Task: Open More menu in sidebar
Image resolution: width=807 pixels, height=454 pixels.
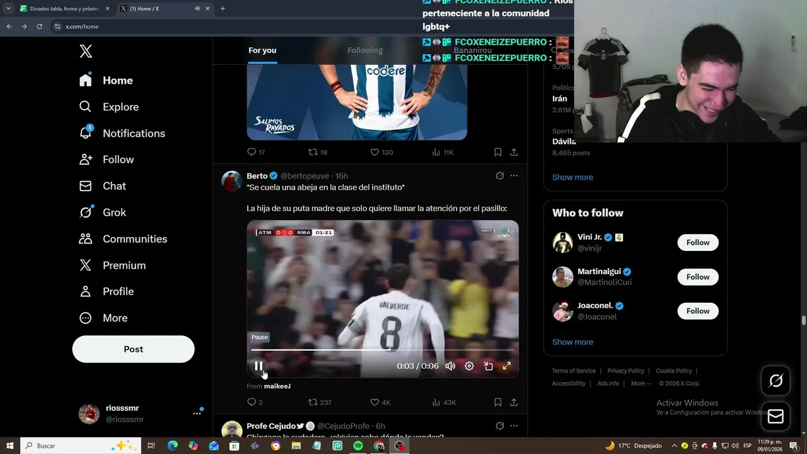Action: click(103, 318)
